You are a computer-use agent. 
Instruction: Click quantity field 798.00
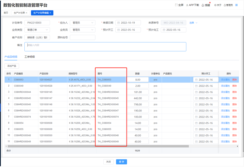tap(138, 105)
